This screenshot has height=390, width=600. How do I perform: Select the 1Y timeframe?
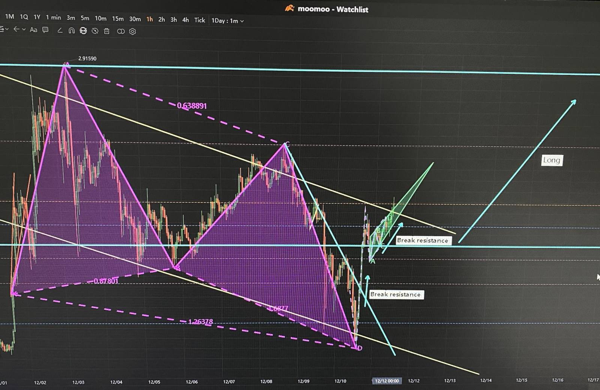(37, 17)
